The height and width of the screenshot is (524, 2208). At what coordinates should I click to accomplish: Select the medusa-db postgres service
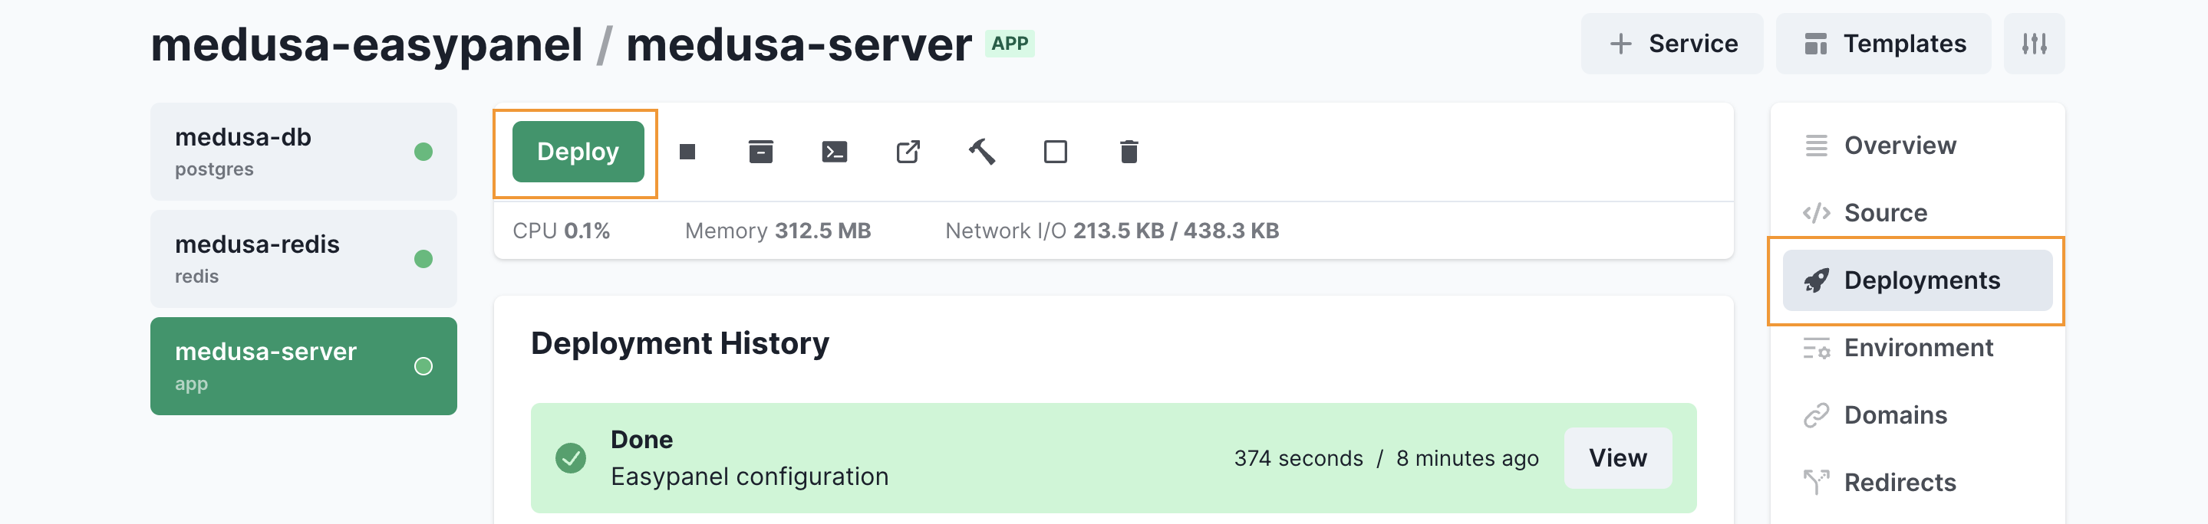[304, 152]
